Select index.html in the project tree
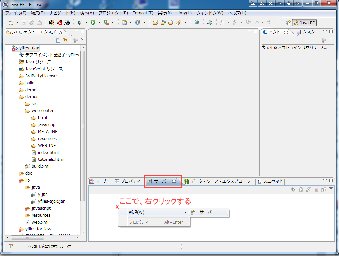This screenshot has width=339, height=256. tap(48, 152)
